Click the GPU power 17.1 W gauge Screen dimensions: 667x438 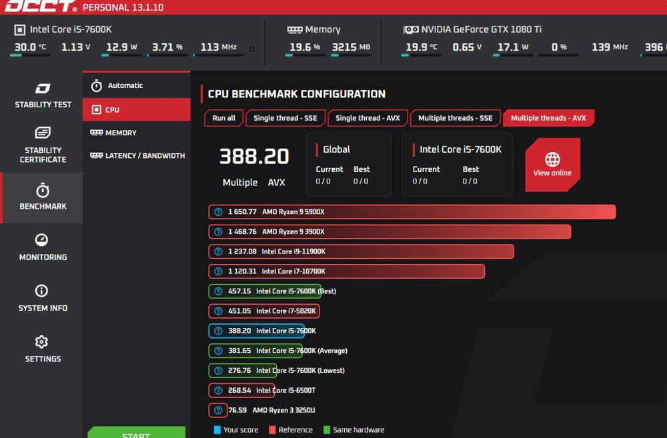(512, 49)
